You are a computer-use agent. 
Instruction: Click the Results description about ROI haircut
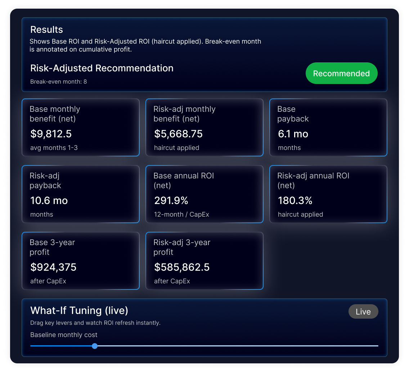pos(145,45)
